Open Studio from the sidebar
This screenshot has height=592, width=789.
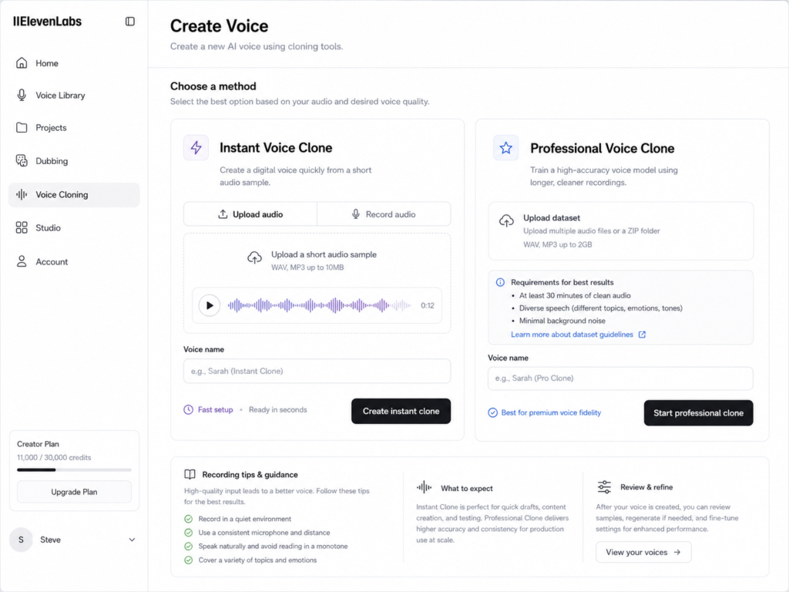tap(74, 227)
